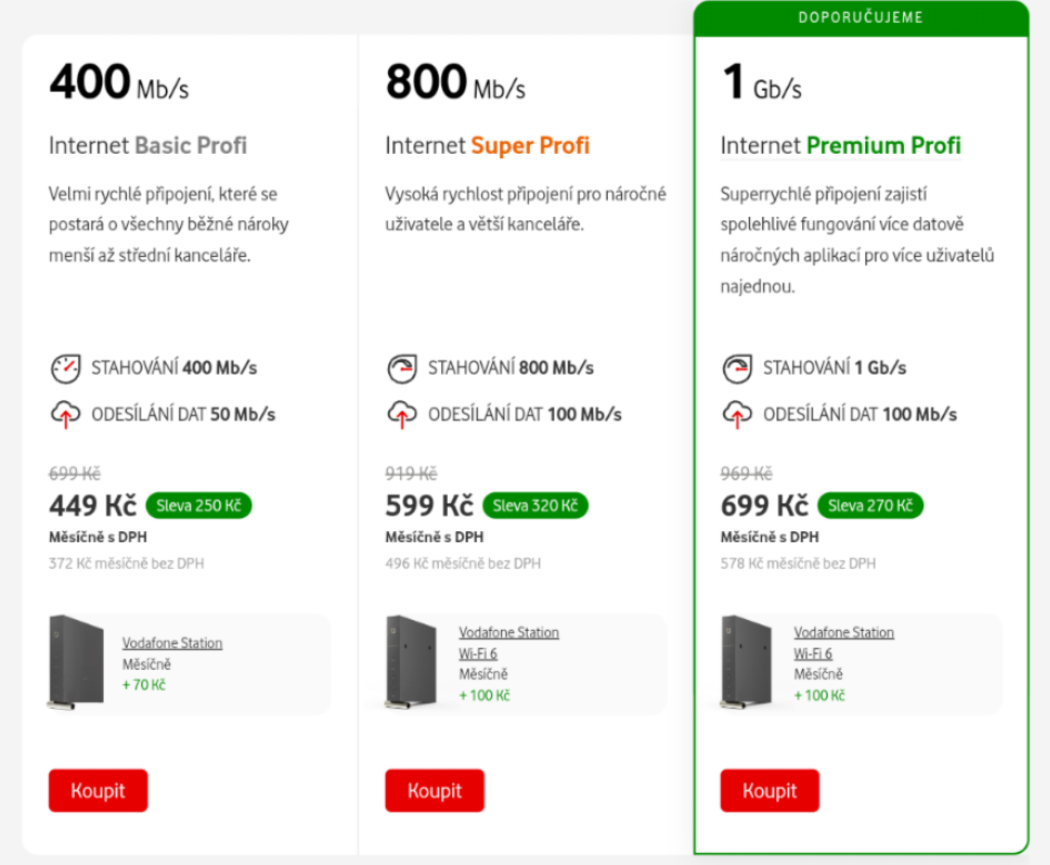Open the Vodafone Station link in Basic Profi
Viewport: 1050px width, 865px height.
click(172, 643)
